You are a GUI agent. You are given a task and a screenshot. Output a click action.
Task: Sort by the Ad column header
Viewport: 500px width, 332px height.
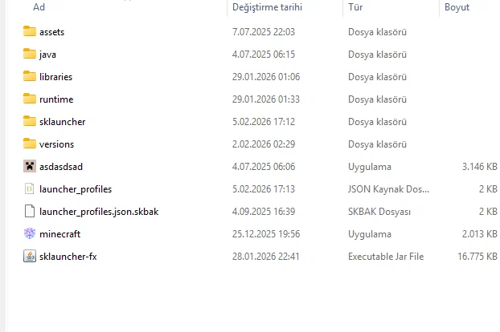[x=39, y=7]
